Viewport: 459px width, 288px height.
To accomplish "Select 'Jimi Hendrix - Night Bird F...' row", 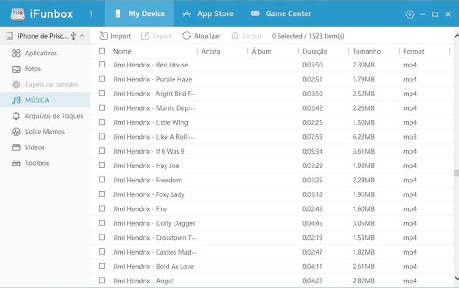I will click(x=272, y=94).
